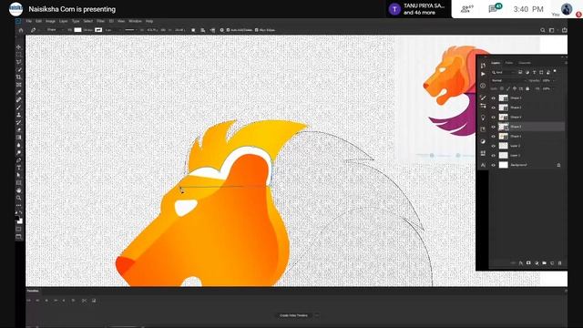Viewport: 583px width, 328px height.
Task: Open the Kind layer filter dropdown
Action: tap(503, 72)
